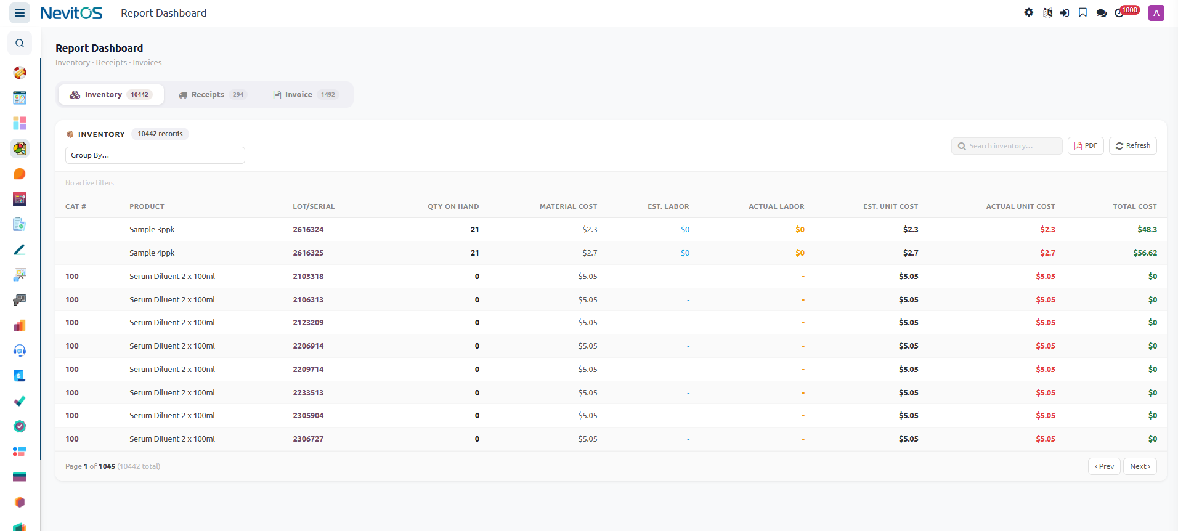Screen dimensions: 1178x531
Task: Open the sidebar search magnifier
Action: click(x=20, y=43)
